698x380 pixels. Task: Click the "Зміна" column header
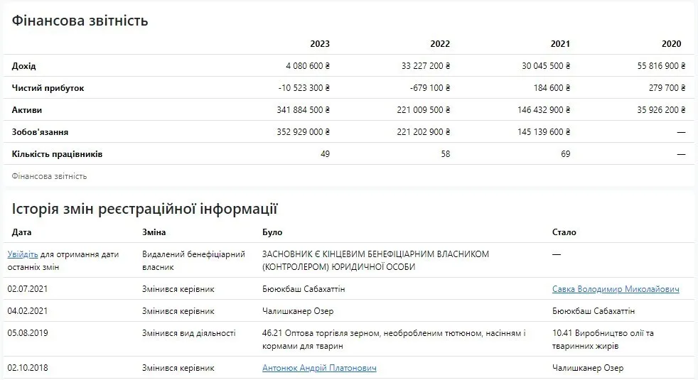[155, 232]
